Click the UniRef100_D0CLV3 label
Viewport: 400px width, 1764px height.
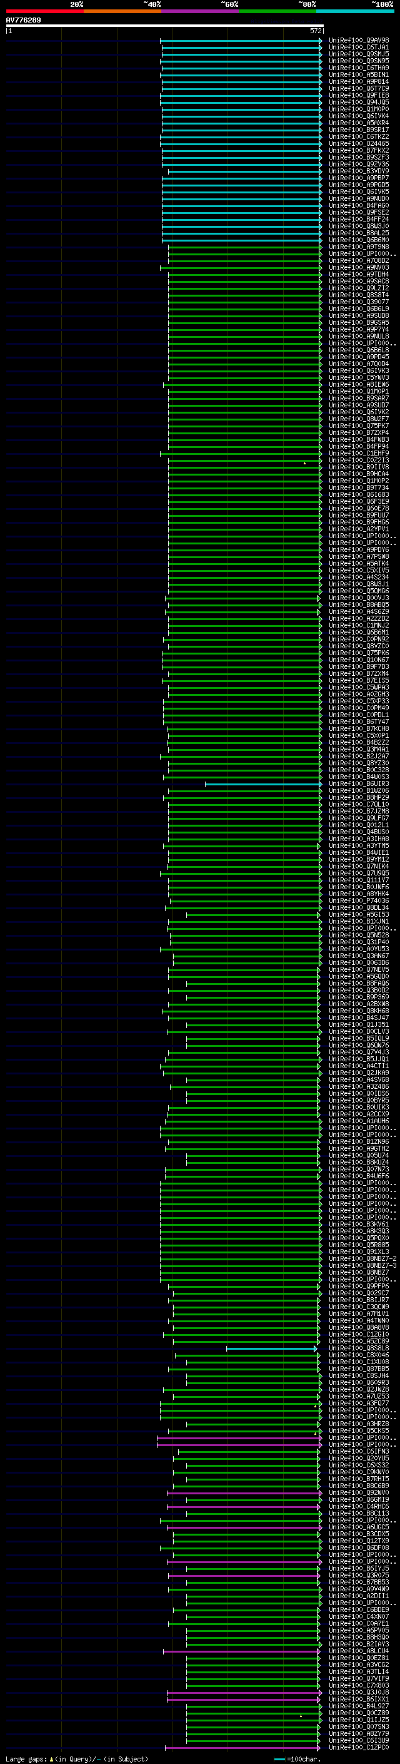[x=359, y=1032]
